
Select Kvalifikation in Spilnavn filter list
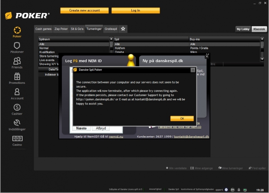(74, 52)
